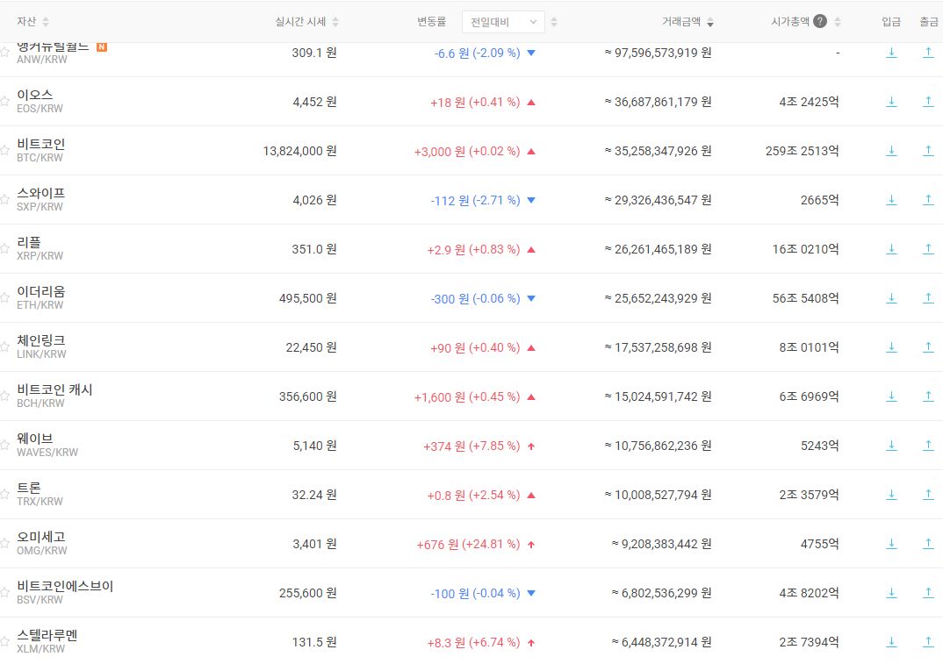943x664 pixels.
Task: Open withdrawal for TRX/KRW row
Action: pos(928,495)
